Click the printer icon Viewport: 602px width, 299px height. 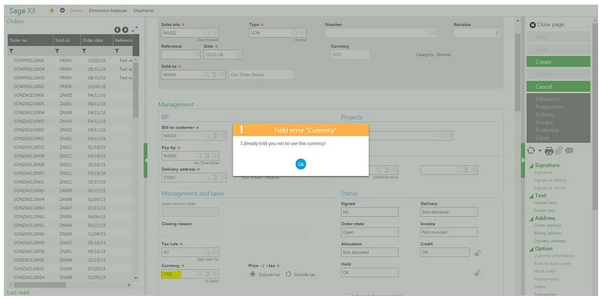pos(549,151)
